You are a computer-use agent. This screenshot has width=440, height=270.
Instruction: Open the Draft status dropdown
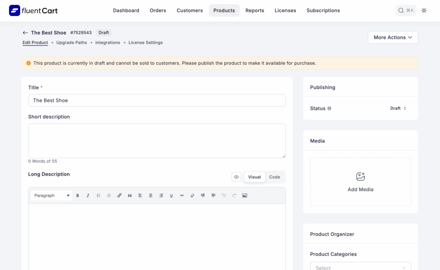398,109
